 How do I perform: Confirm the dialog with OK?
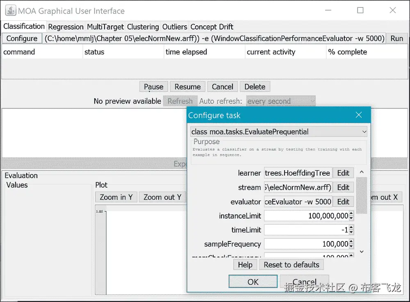pos(253,282)
